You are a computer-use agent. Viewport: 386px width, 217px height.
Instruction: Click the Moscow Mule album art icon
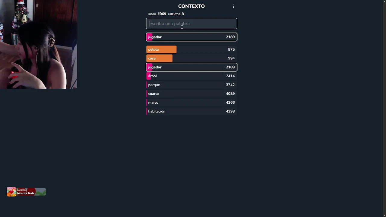[x=11, y=192]
